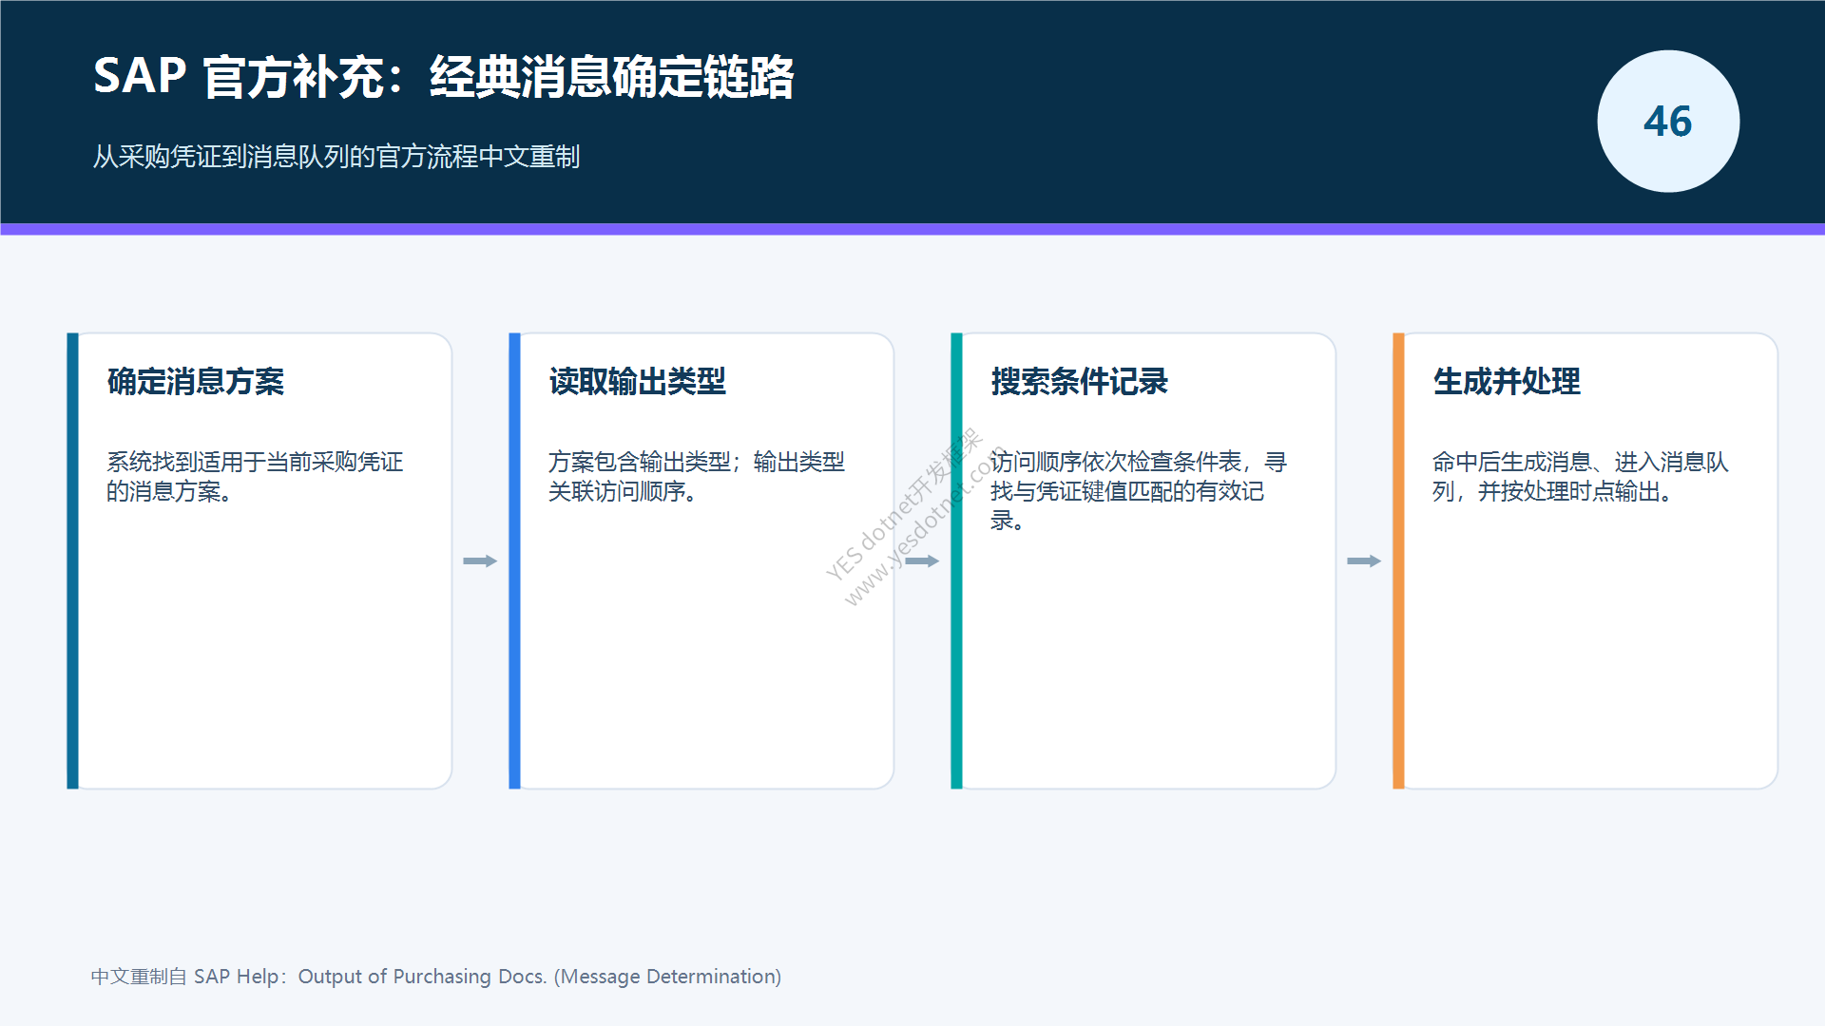Click the description starting '命中后生成消息'
Image resolution: width=1825 pixels, height=1026 pixels.
pyautogui.click(x=1581, y=477)
